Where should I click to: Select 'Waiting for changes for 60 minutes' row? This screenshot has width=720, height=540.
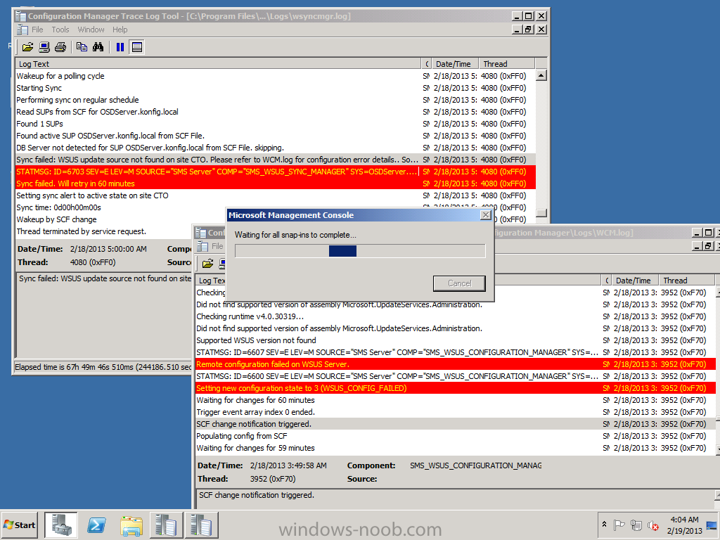[x=456, y=400]
